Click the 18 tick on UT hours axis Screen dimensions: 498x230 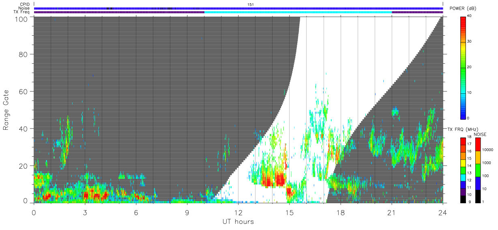point(341,212)
